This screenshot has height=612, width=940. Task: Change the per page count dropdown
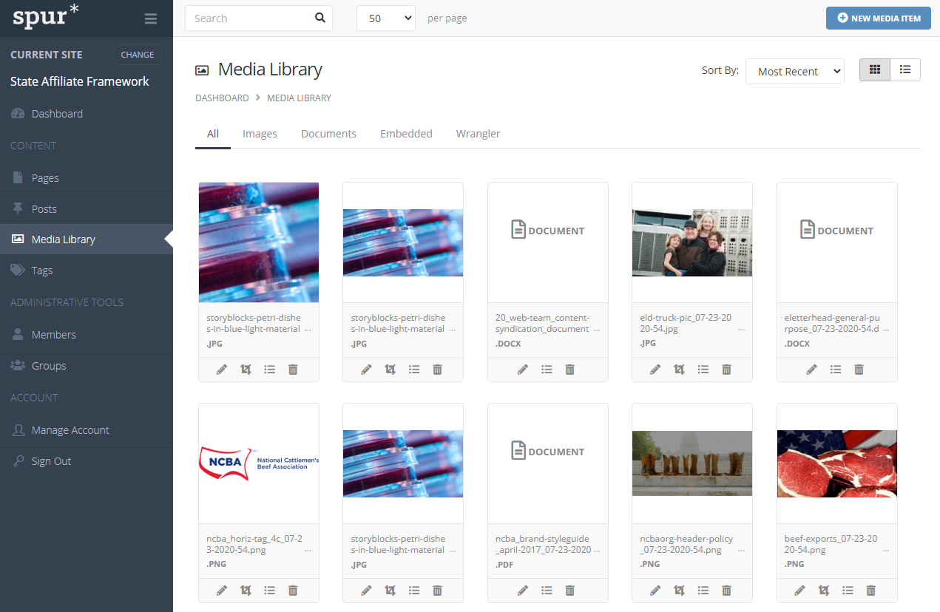click(x=385, y=17)
